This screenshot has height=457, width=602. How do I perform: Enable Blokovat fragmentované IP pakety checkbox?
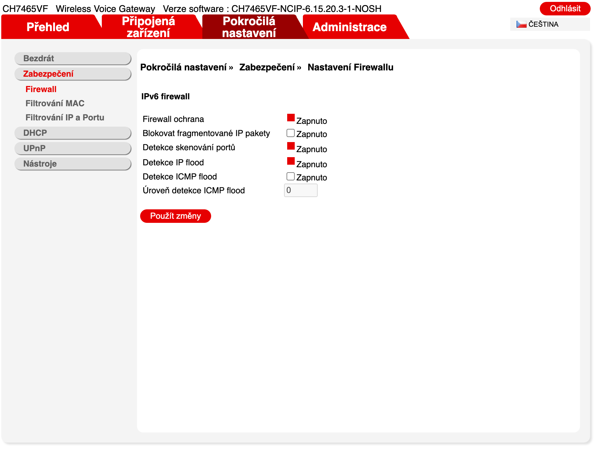pyautogui.click(x=291, y=133)
